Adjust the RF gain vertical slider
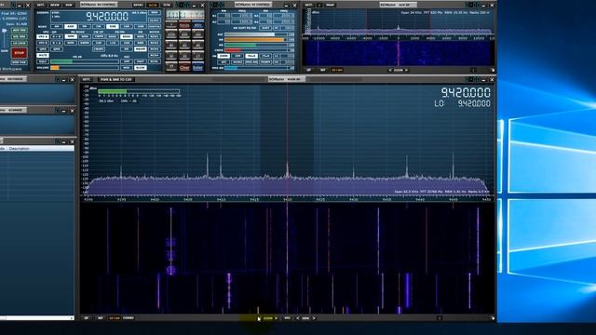Viewport: 596px width, 335px height. click(5, 38)
